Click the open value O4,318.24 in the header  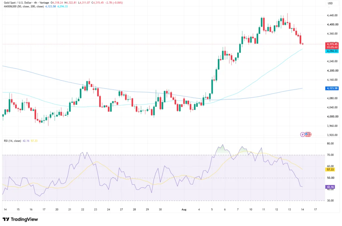[x=57, y=3]
